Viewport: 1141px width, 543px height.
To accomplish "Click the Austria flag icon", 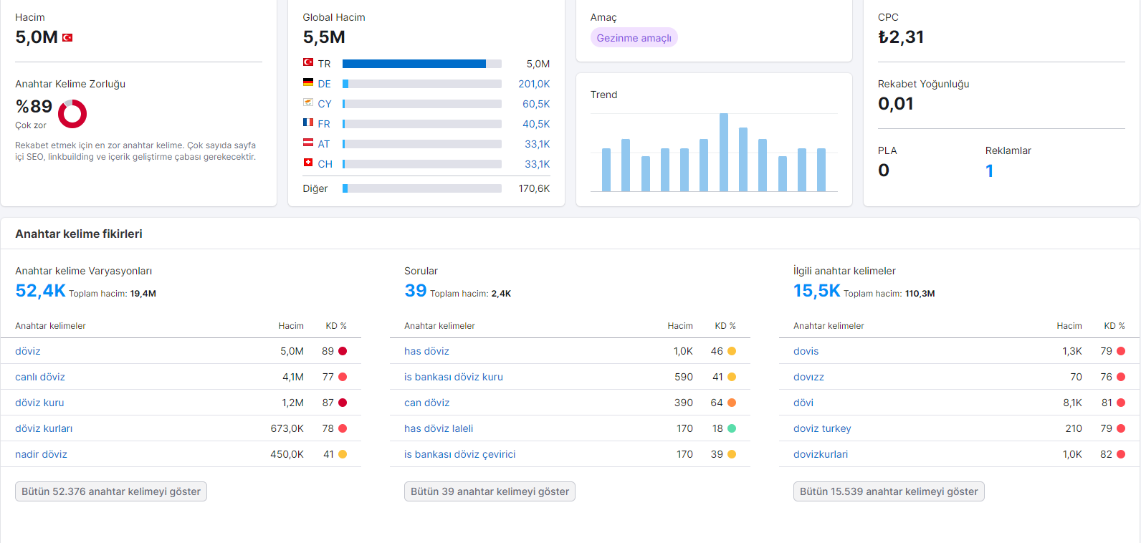I will pos(308,143).
